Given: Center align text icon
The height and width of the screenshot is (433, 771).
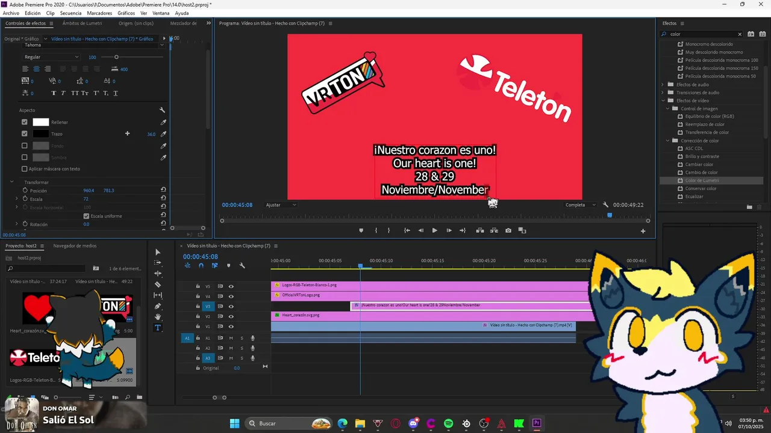Looking at the screenshot, I should [x=36, y=69].
